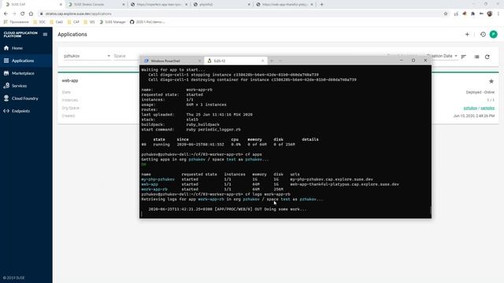Follow the samples space link in card
Screen dimensions: 504x283
point(487,108)
